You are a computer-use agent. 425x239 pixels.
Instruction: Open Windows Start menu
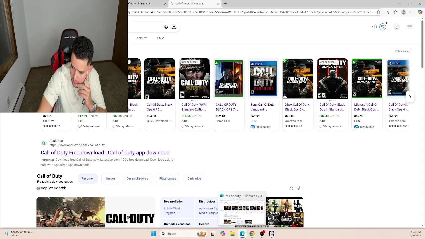[154, 234]
